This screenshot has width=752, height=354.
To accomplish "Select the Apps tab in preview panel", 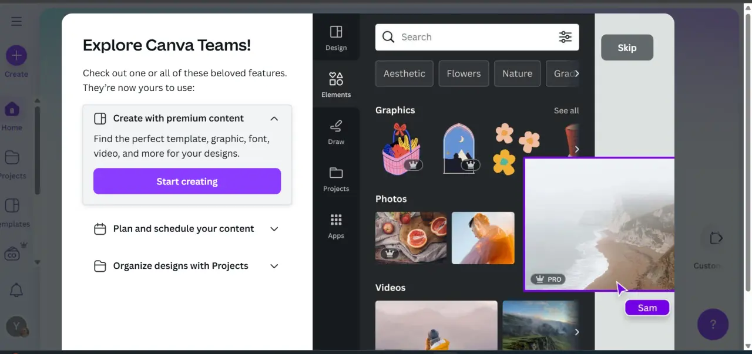I will point(336,225).
